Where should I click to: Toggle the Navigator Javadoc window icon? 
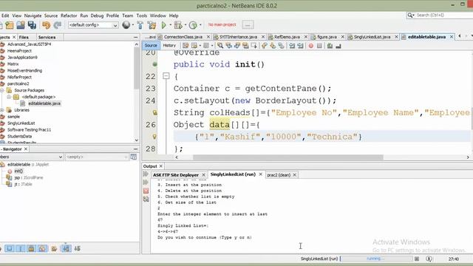click(133, 157)
